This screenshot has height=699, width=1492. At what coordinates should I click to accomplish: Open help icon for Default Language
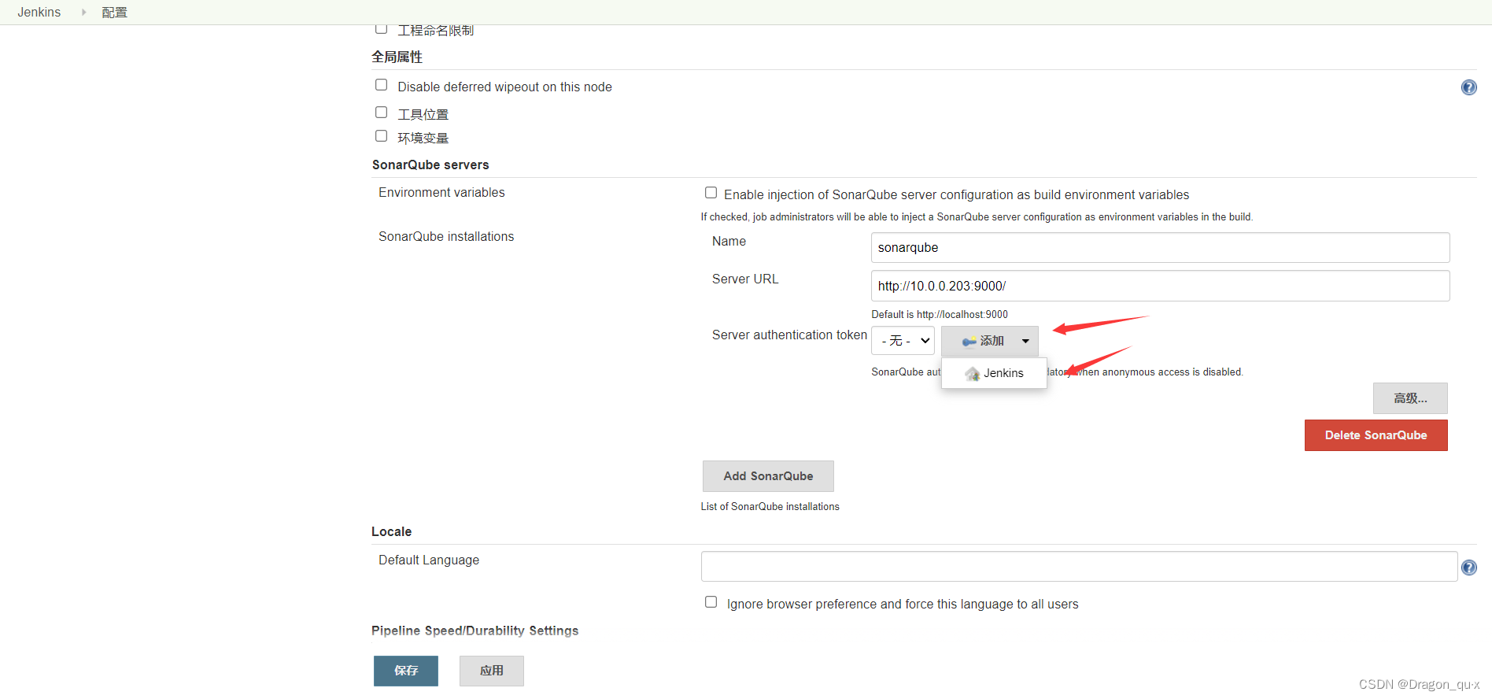(x=1468, y=568)
